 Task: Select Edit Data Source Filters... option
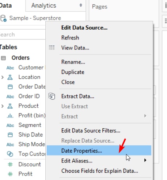pyautogui.click(x=91, y=131)
